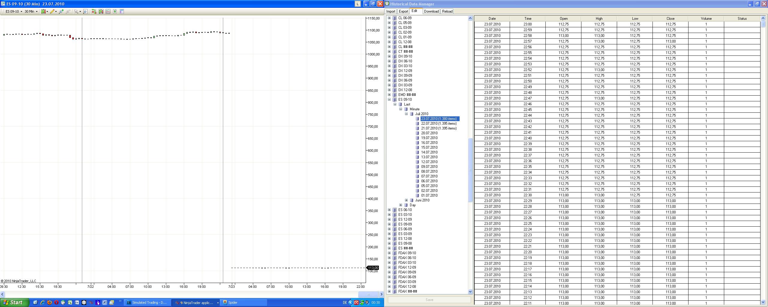Select the 21.07.2010 (1.395 items) entry
Screen dimensions: 768x307
coord(439,128)
